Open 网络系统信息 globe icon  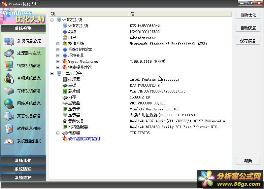(x=9, y=103)
